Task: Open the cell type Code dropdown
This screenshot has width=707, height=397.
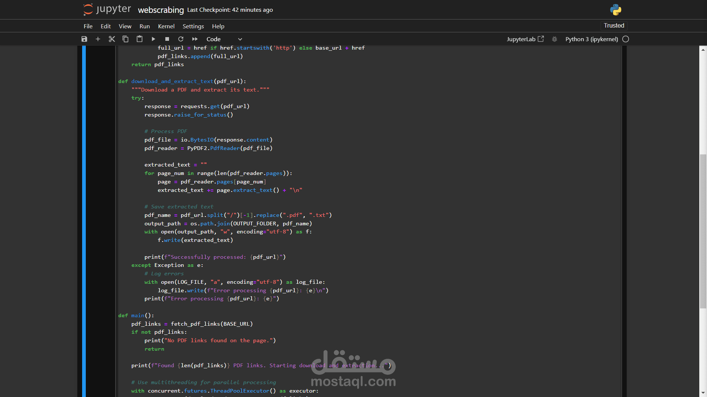Action: [x=219, y=39]
